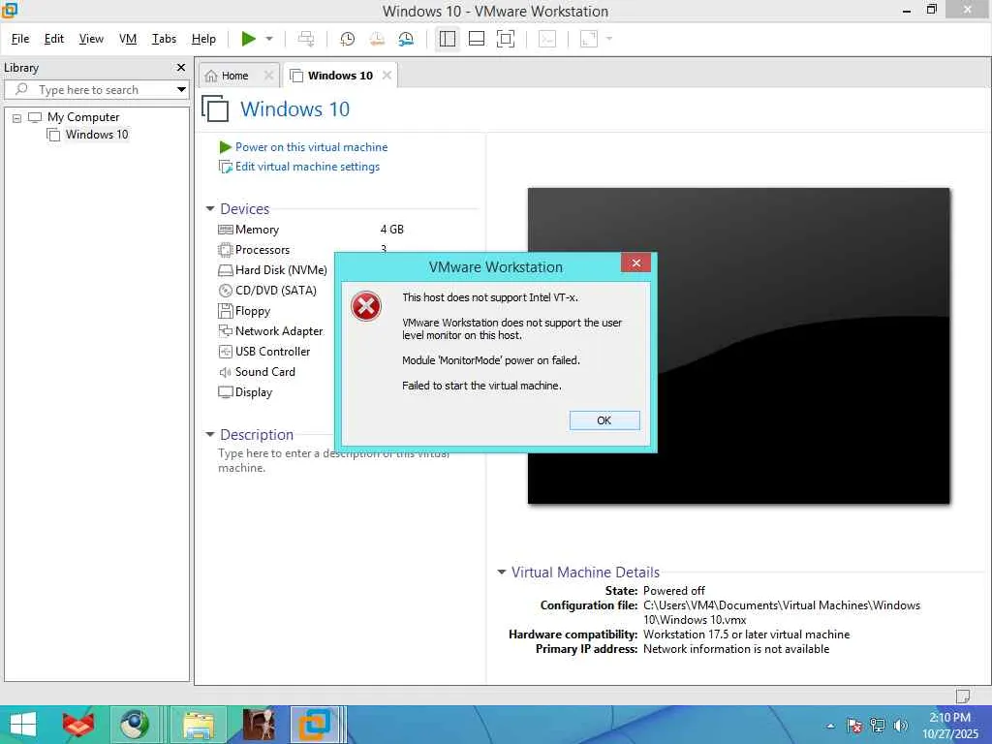Screen dimensions: 992x744
Task: Close the VMware Workstation error dialog
Action: point(635,263)
